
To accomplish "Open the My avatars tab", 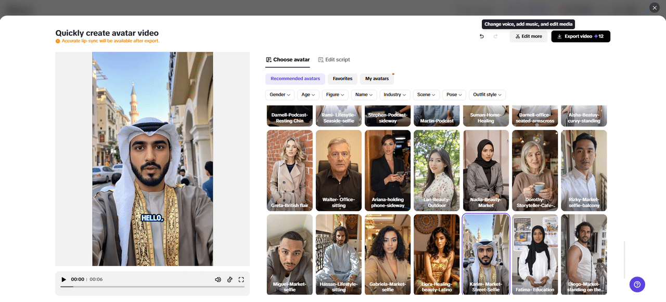I will [377, 79].
